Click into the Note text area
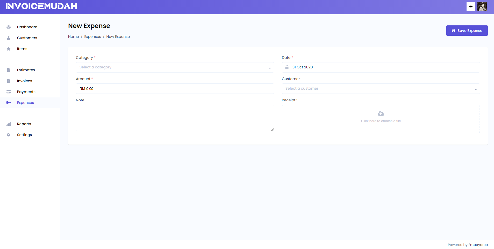 tap(175, 118)
